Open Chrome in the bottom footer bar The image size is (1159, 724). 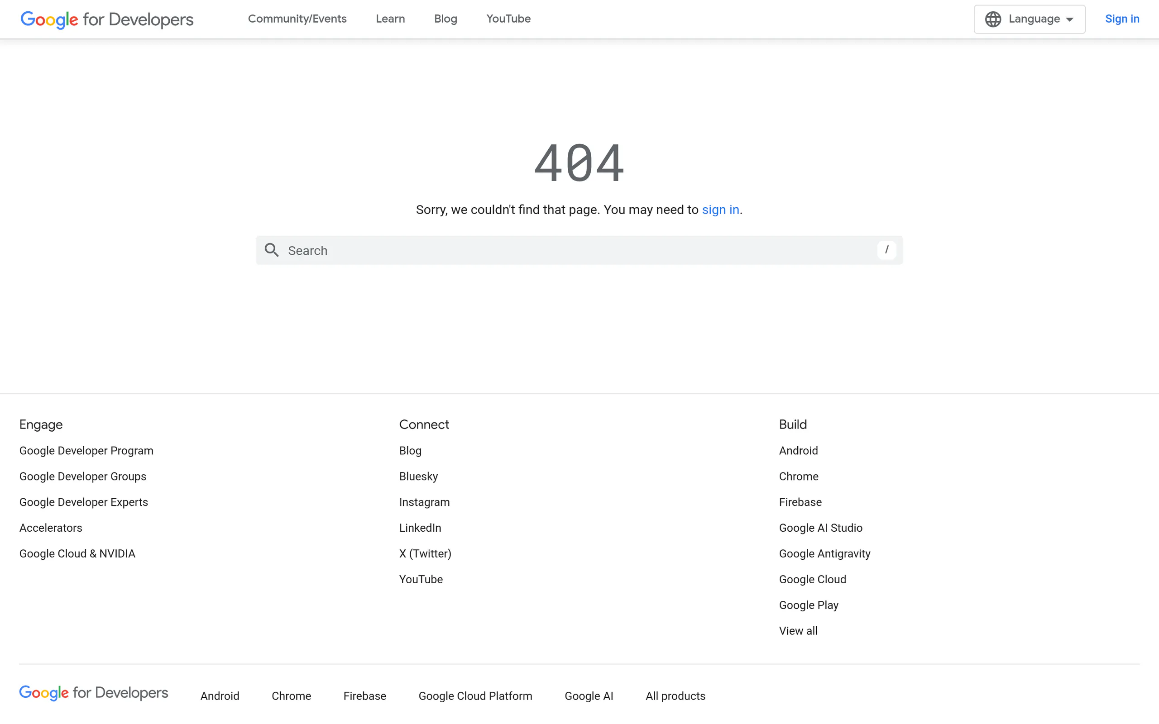291,696
